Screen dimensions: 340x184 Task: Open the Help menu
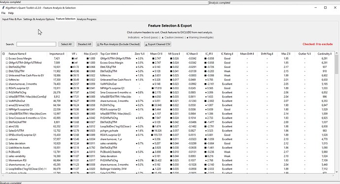click(11, 13)
